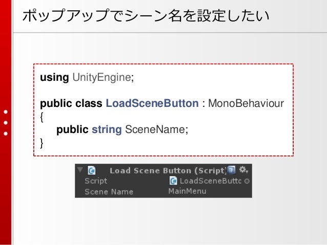Select the LoadSceneButton script reference field

click(x=210, y=181)
